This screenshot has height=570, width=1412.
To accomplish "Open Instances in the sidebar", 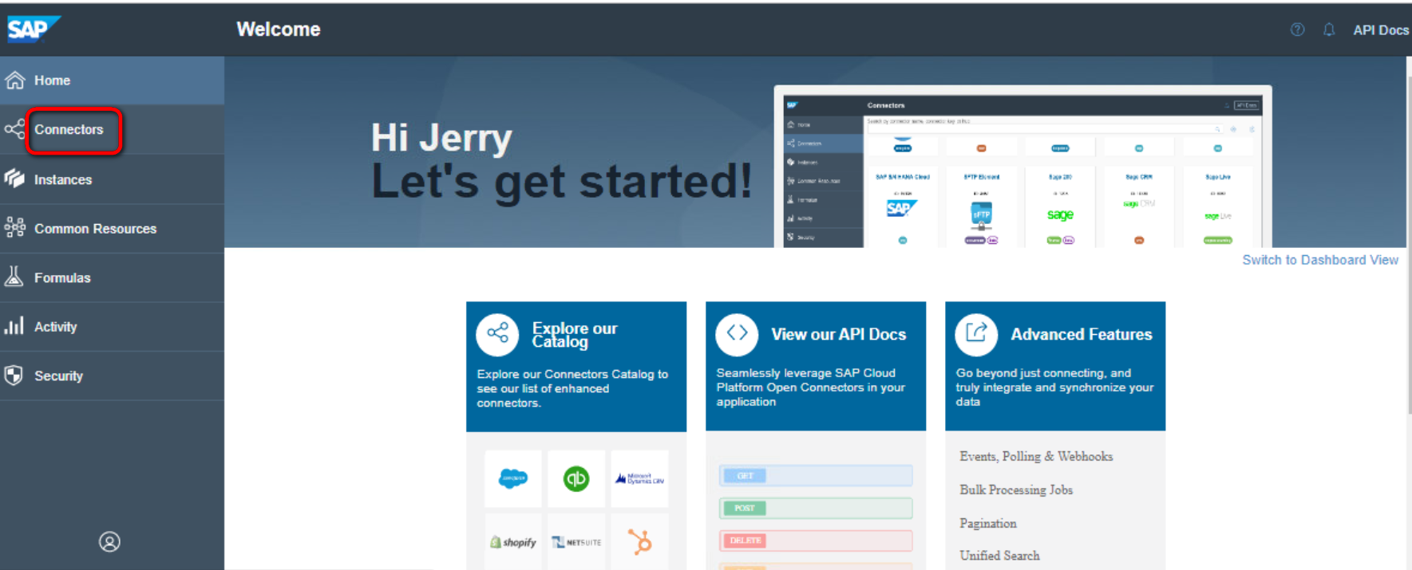I will 112,179.
